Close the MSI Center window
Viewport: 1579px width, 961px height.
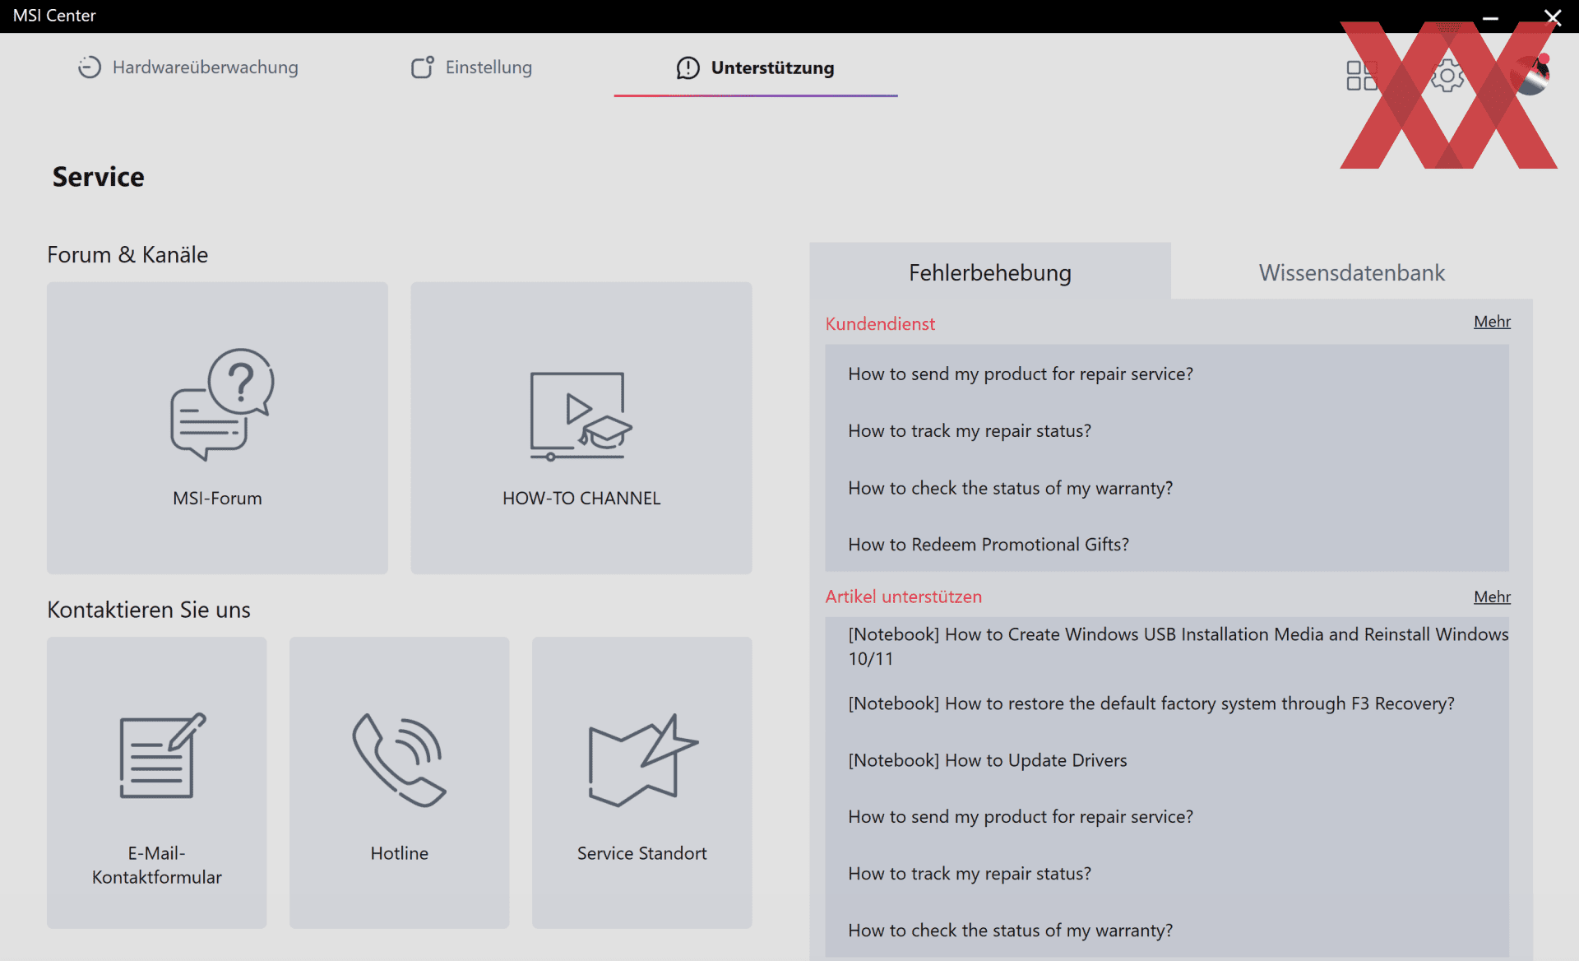click(1553, 16)
